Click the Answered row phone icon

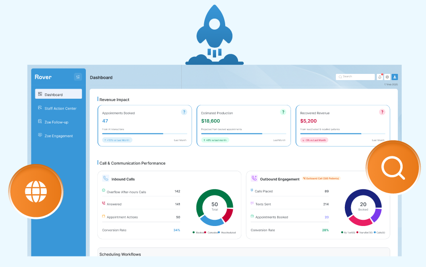click(x=104, y=203)
